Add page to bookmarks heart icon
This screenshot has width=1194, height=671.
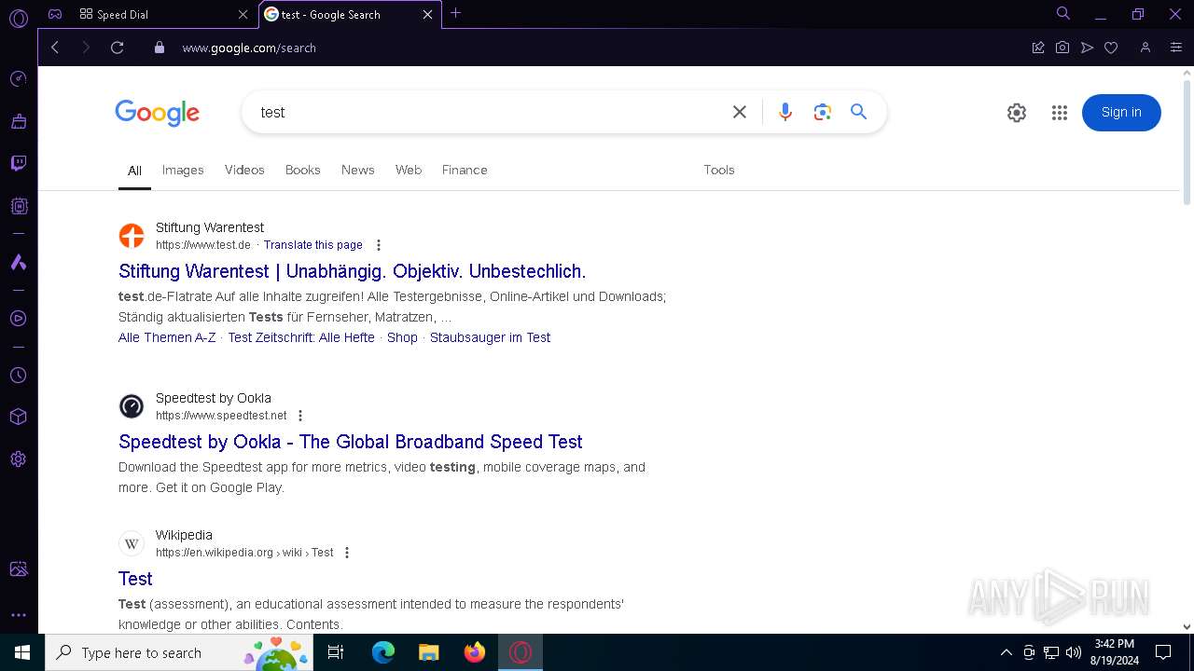1111,48
